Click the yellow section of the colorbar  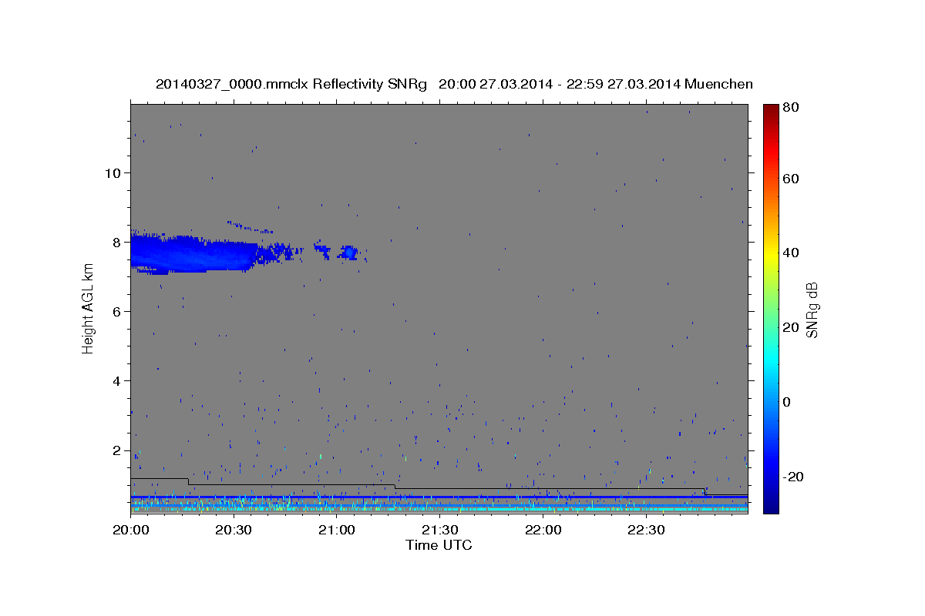coord(771,254)
